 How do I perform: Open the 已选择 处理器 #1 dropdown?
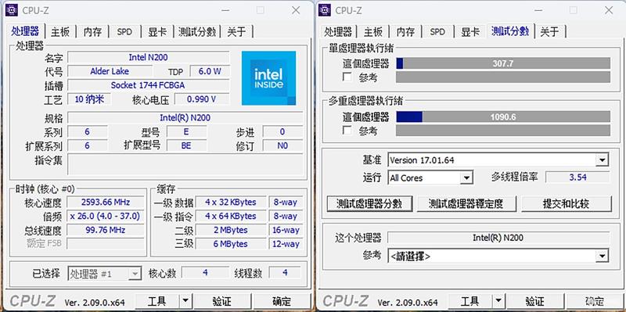[104, 274]
